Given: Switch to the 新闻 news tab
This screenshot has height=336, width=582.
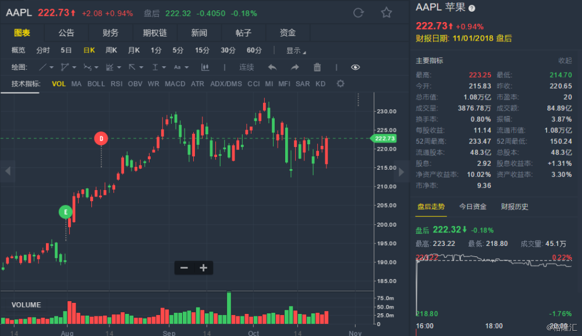Looking at the screenshot, I should [x=199, y=33].
